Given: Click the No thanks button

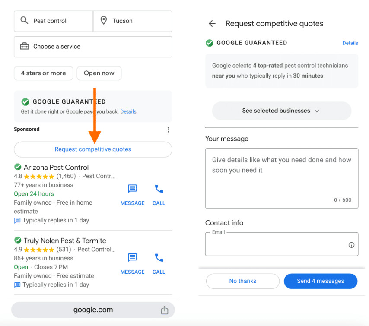Looking at the screenshot, I should [x=242, y=281].
